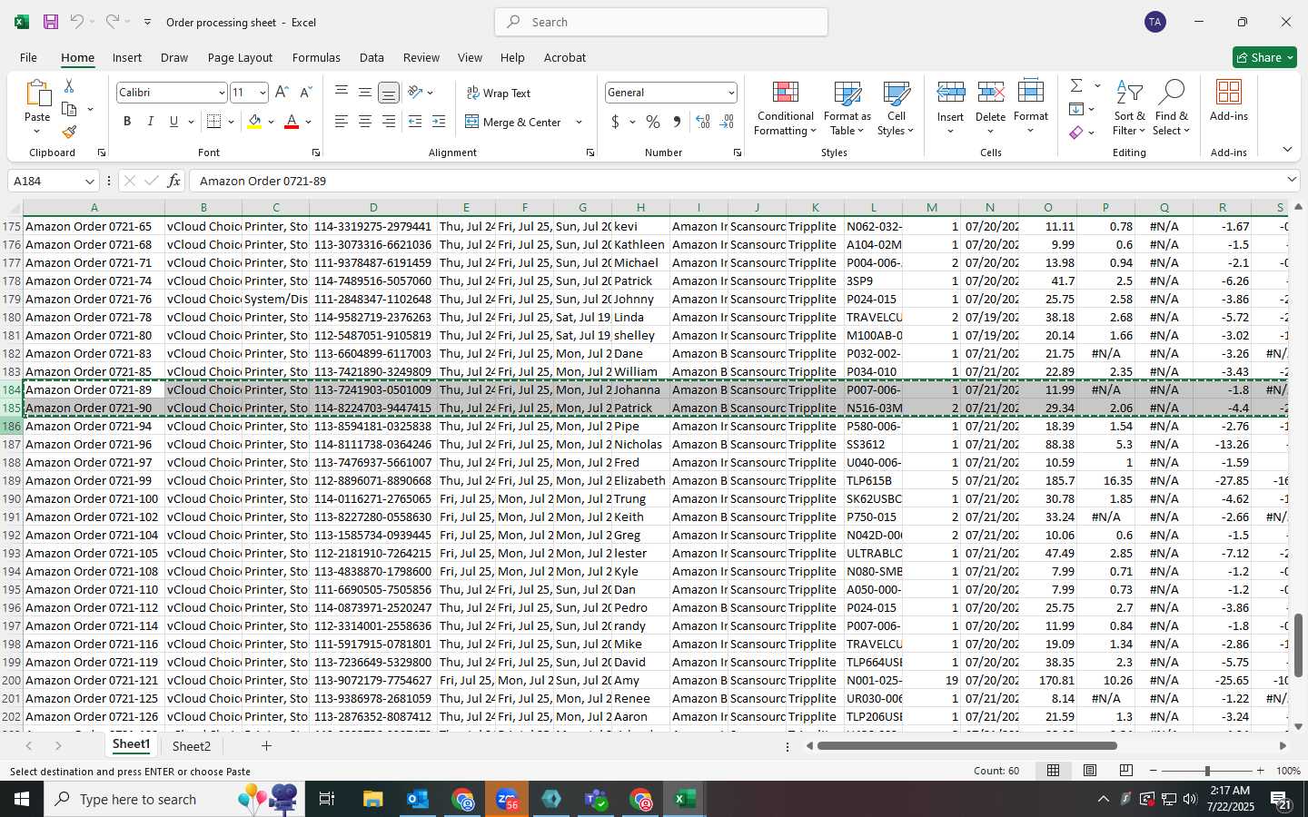Switch to the Data tab

point(372,57)
